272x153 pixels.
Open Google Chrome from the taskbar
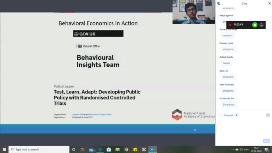[x=126, y=149]
